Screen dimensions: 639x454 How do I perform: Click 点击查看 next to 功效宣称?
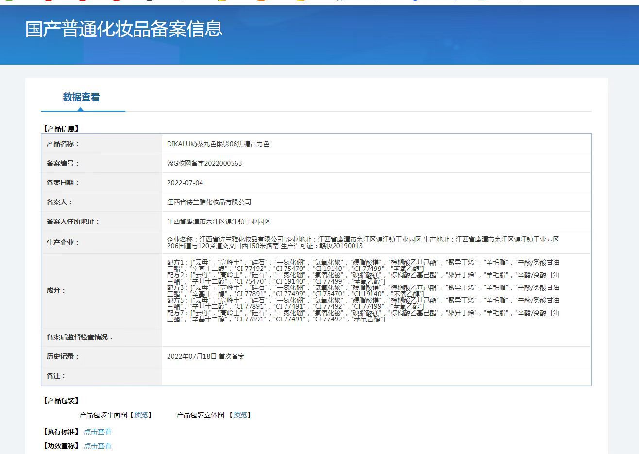coord(98,446)
